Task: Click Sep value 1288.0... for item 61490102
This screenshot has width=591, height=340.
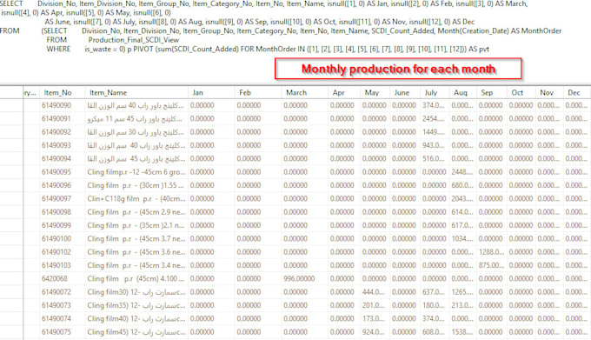Action: (492, 252)
